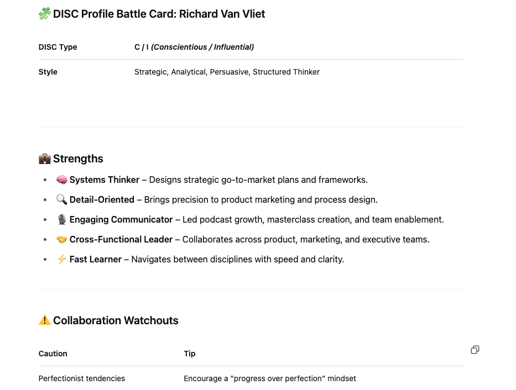Click the Caution column header
Viewport: 516px width, 390px height.
point(53,354)
